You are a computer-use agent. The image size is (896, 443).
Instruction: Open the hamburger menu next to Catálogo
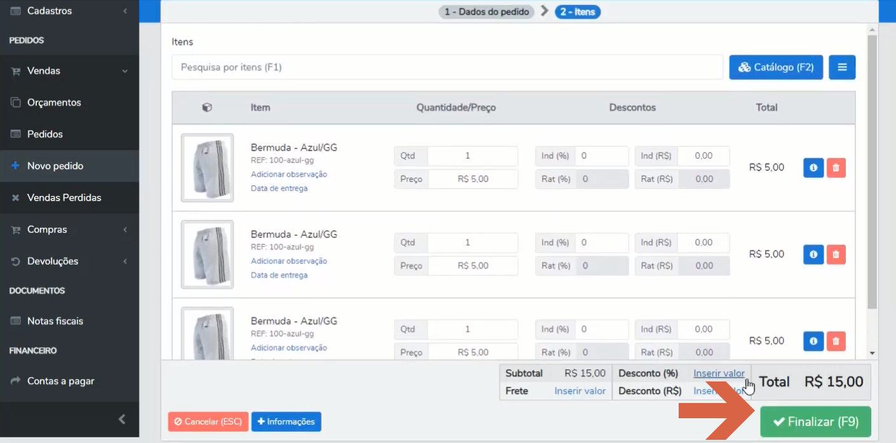click(842, 67)
